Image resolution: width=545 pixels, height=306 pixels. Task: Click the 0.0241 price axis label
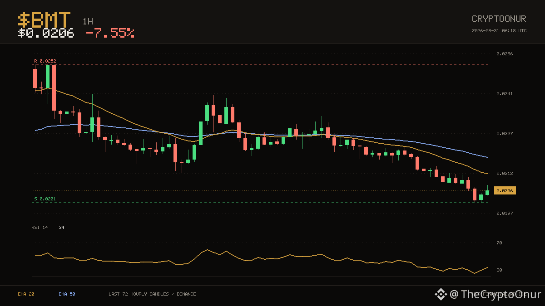point(505,93)
